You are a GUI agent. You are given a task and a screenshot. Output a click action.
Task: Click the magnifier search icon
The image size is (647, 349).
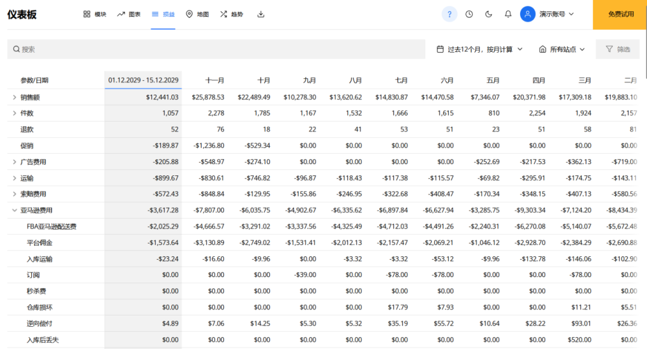tap(17, 49)
